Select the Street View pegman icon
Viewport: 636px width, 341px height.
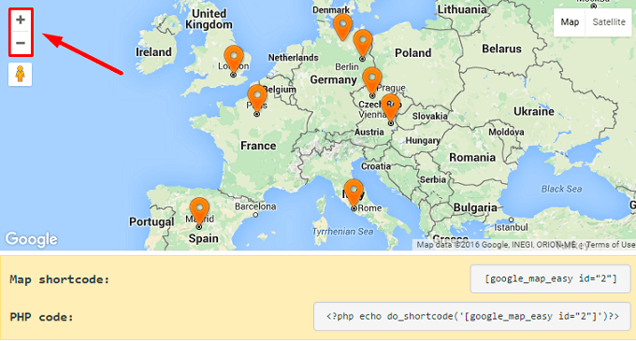coord(20,74)
